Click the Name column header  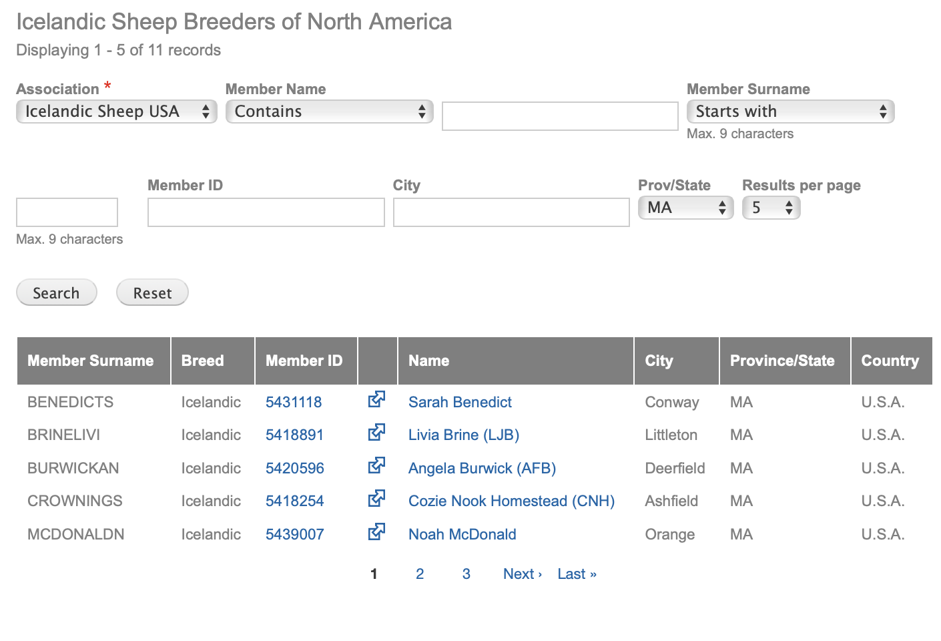(515, 361)
